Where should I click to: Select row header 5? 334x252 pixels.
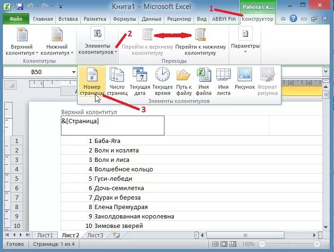pos(17,178)
